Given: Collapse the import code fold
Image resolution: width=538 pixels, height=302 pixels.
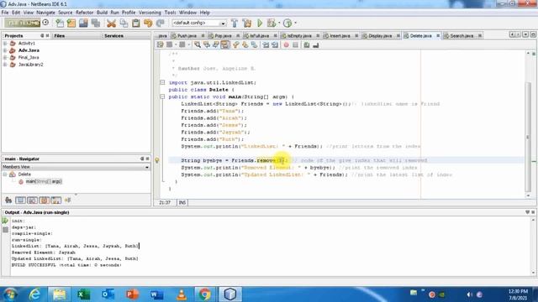Looking at the screenshot, I should tap(162, 82).
